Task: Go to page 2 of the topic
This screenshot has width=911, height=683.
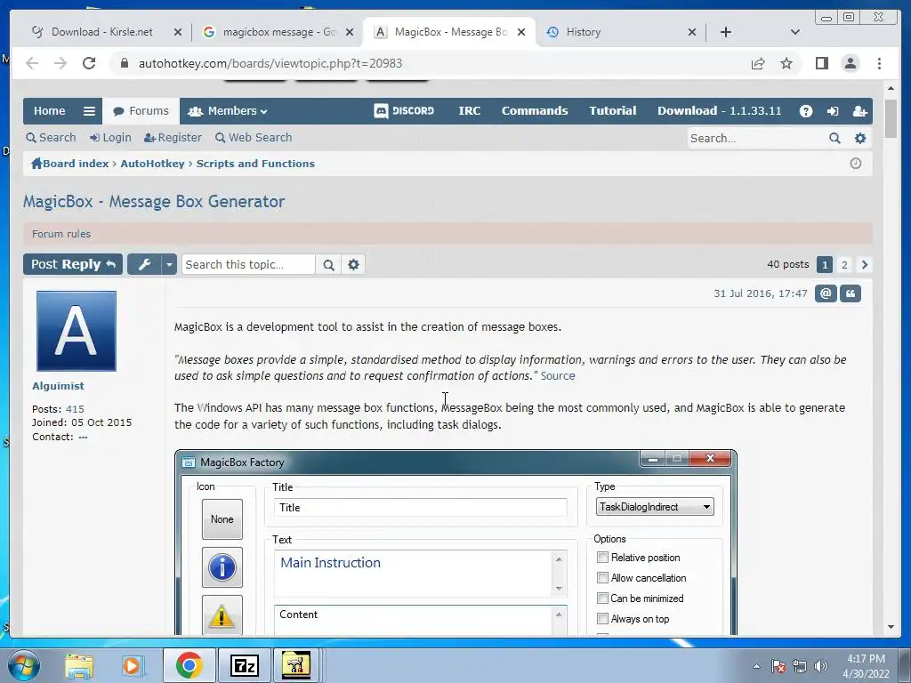Action: (844, 265)
